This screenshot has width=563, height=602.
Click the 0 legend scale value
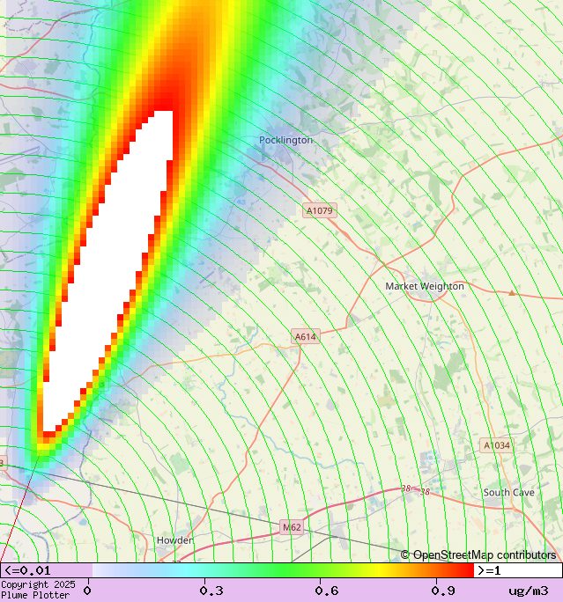click(x=87, y=591)
